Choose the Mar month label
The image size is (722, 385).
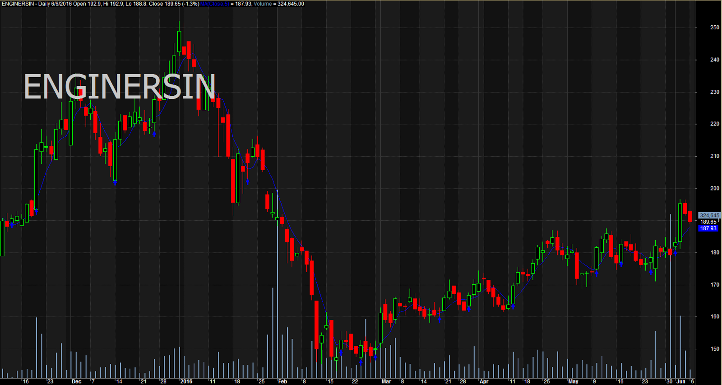tap(386, 381)
